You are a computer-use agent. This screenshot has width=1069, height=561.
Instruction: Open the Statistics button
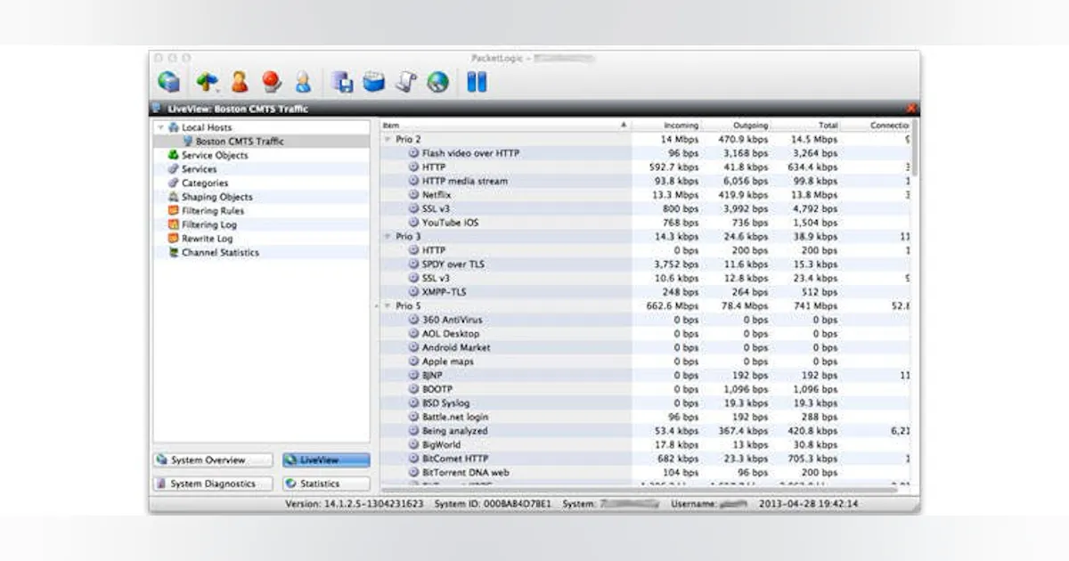[x=326, y=484]
